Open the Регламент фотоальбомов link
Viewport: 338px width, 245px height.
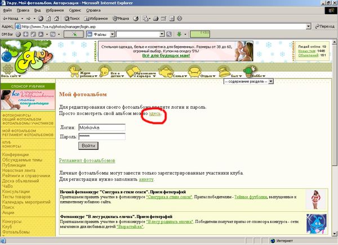coord(87,161)
